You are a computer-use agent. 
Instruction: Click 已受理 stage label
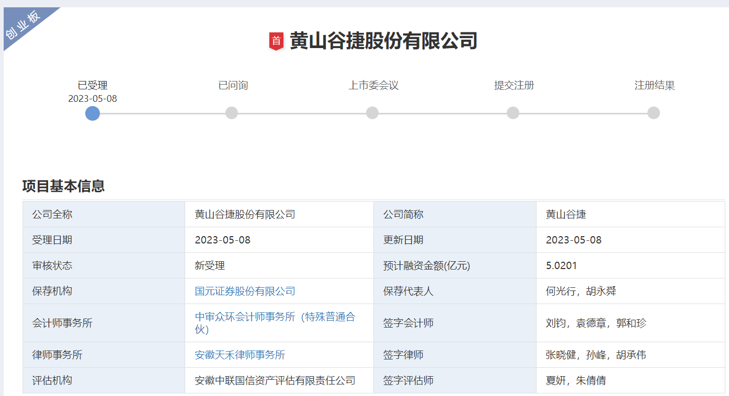pos(93,85)
